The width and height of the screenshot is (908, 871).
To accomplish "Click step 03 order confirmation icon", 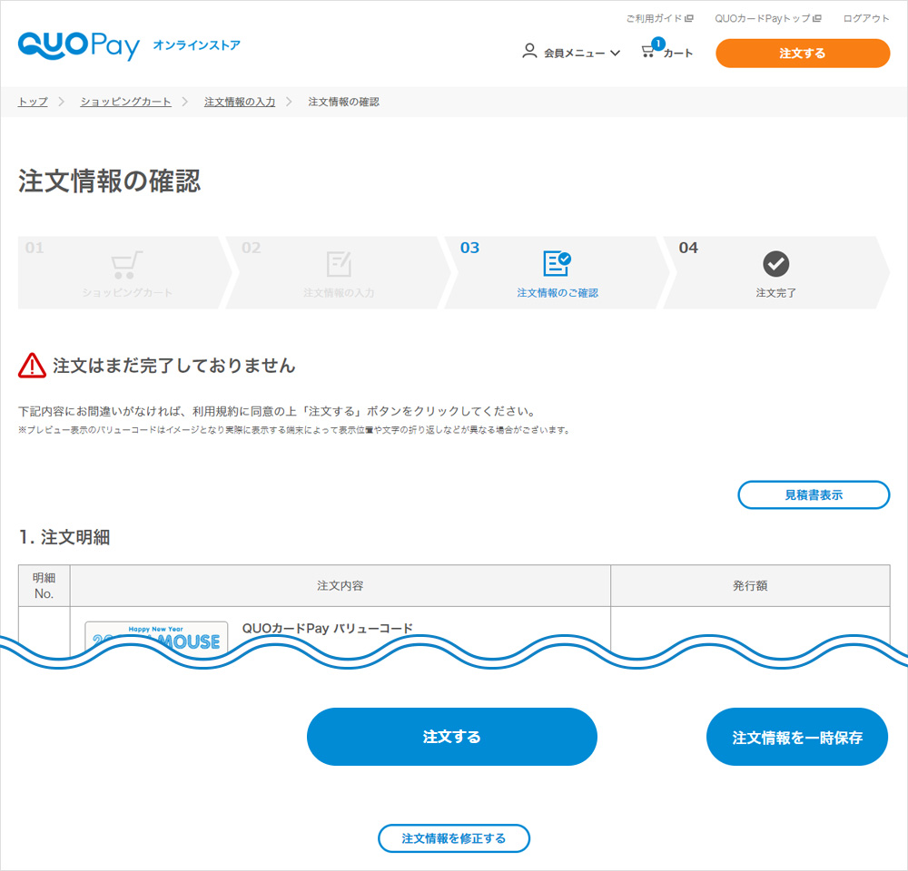I will 557,263.
